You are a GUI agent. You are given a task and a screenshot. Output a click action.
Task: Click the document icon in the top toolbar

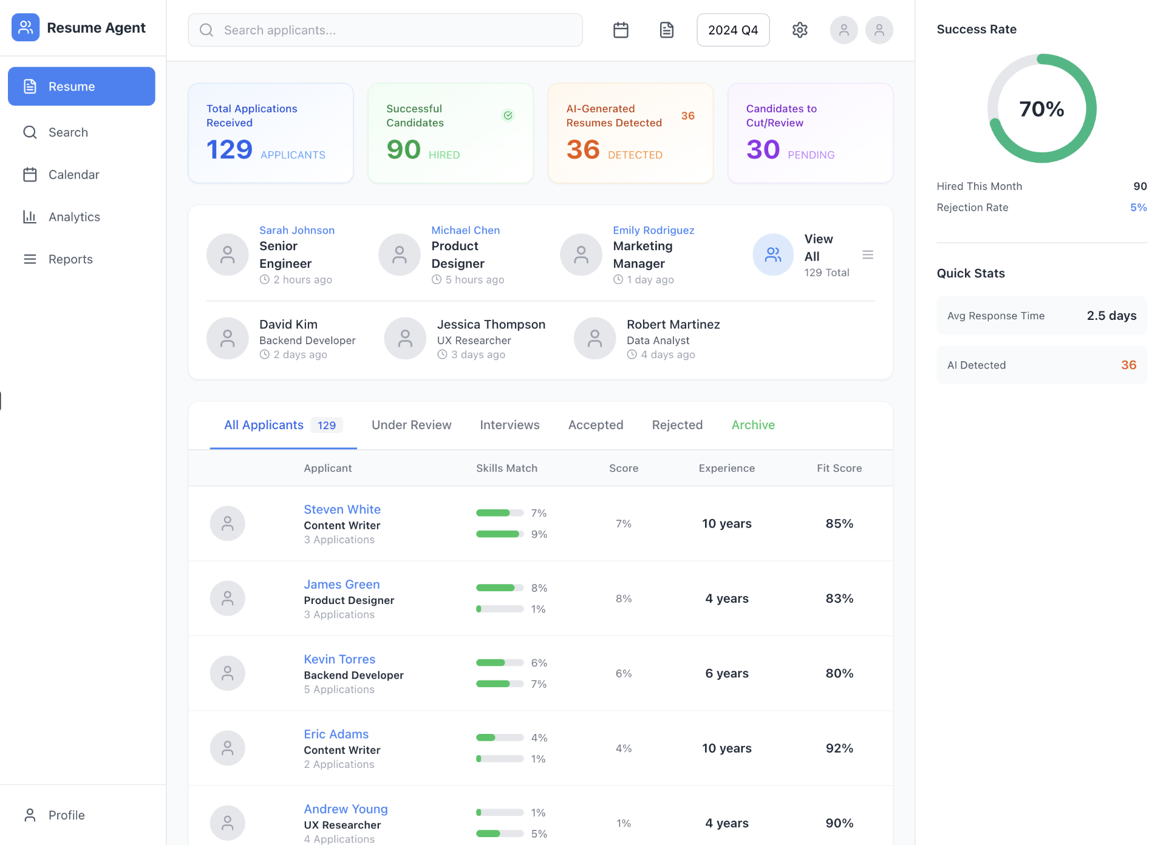[666, 29]
